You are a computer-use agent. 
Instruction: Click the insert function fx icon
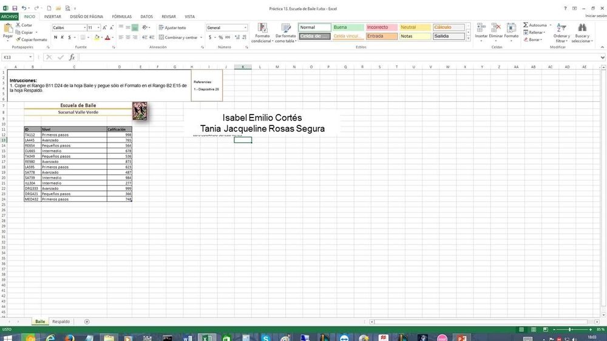72,57
